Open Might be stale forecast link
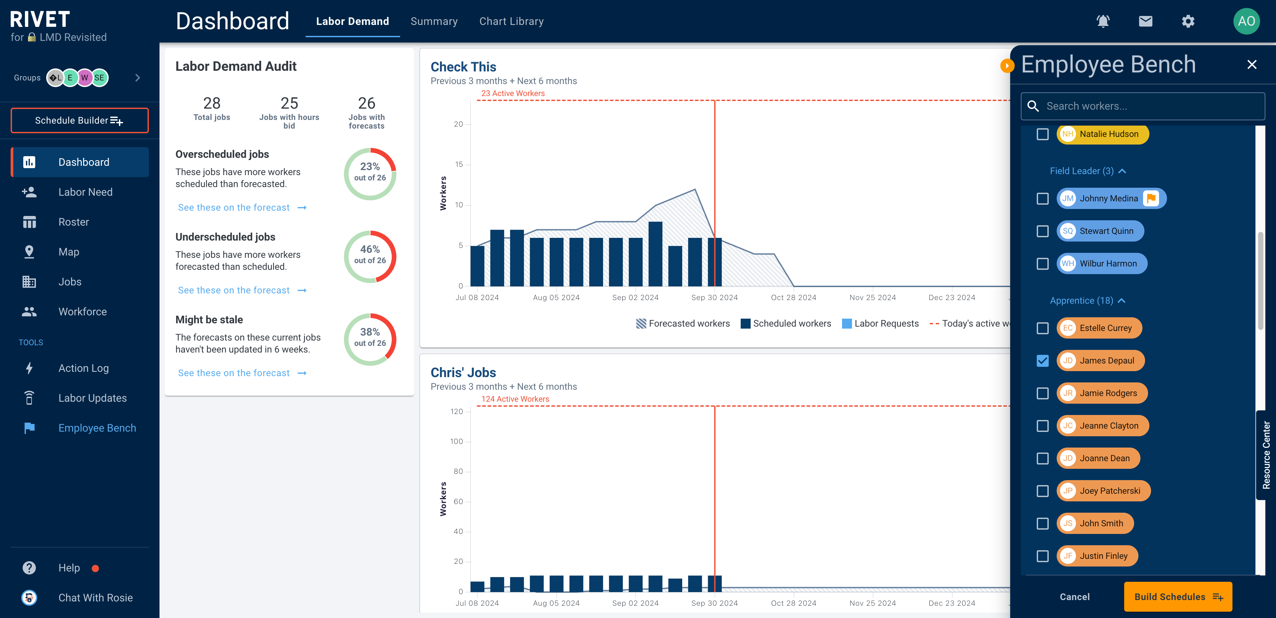 (x=242, y=373)
